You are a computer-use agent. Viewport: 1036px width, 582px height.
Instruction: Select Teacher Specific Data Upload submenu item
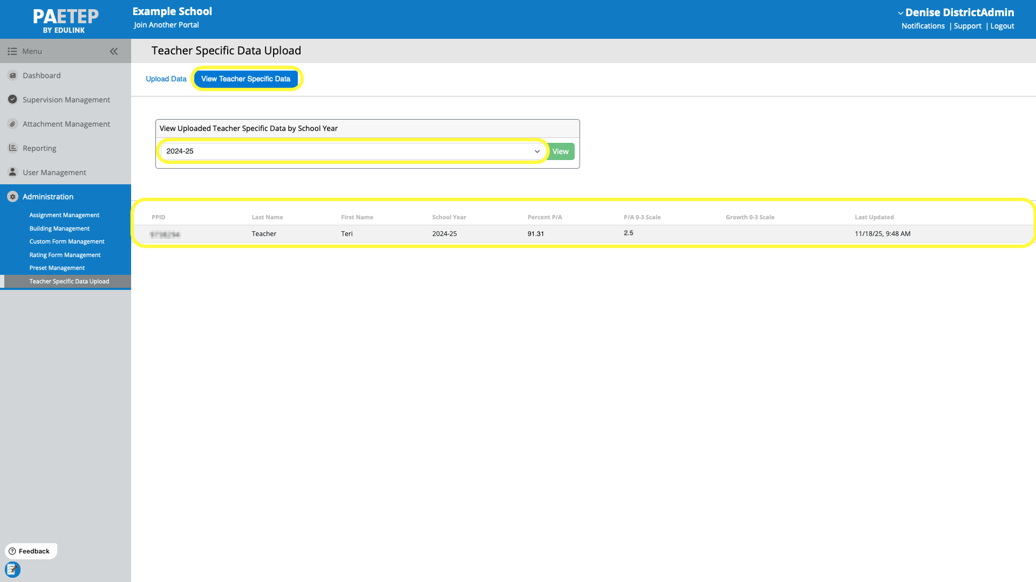(x=69, y=281)
